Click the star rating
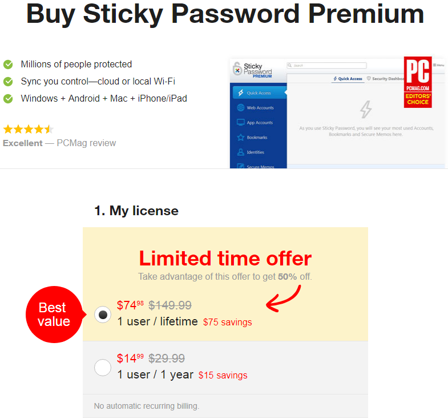The image size is (448, 419). [29, 129]
